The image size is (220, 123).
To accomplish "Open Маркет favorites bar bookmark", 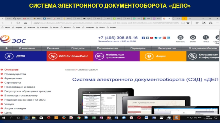I will [x=17, y=28].
